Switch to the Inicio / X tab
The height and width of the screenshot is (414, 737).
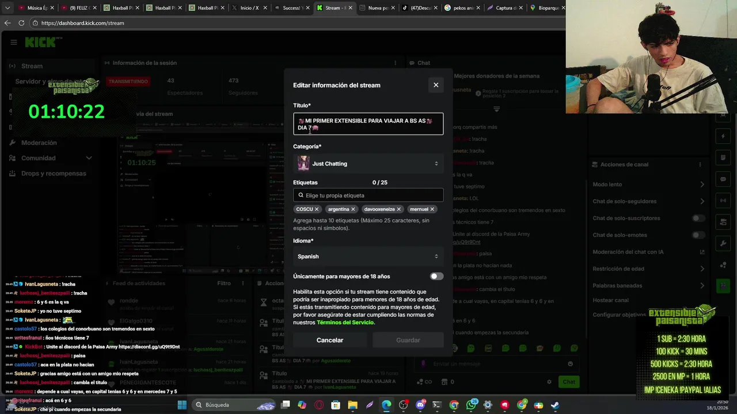pos(248,8)
